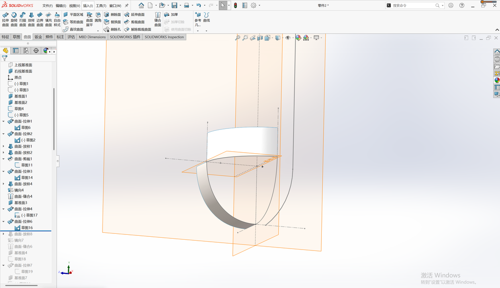
Task: Select the 旋转曲面 revolved surface tool
Action: point(14,20)
